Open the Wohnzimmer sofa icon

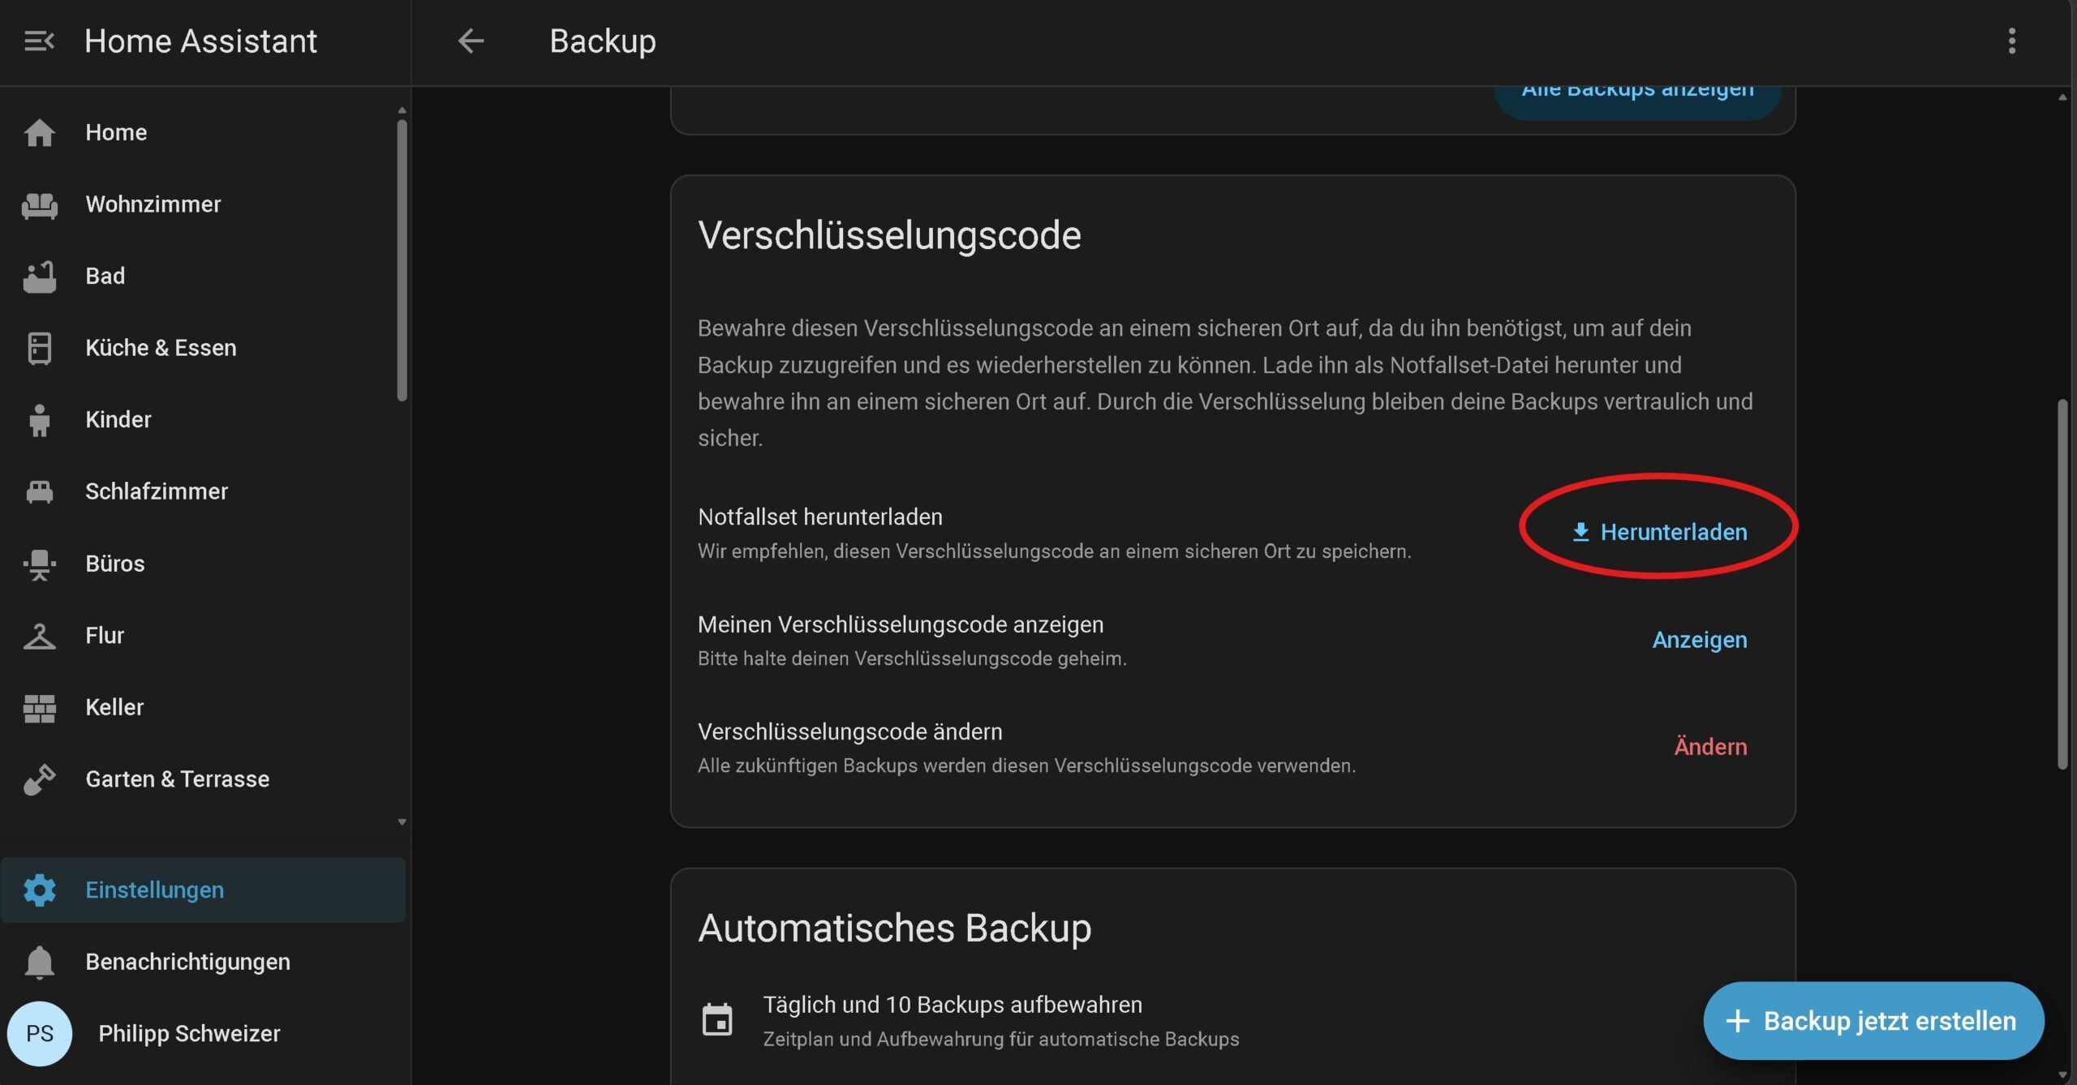(x=39, y=204)
